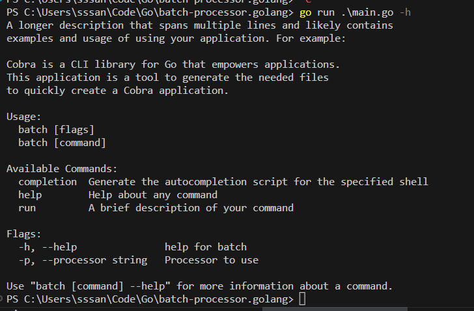Click the "go" command word in the prompt

[x=305, y=12]
